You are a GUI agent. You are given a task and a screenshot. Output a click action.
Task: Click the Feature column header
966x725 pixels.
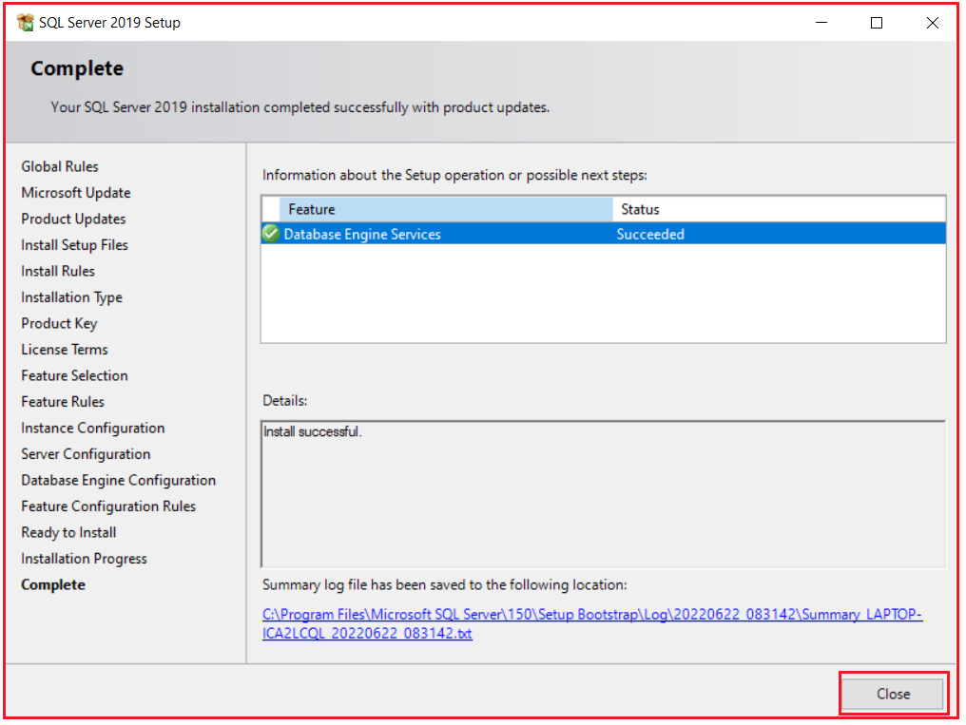pos(446,209)
